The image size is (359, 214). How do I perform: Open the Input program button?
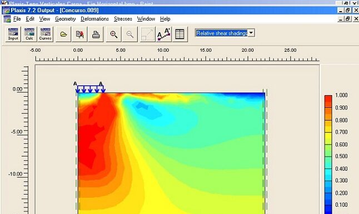click(x=13, y=34)
